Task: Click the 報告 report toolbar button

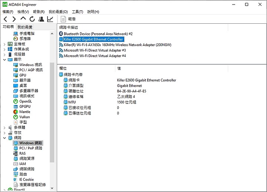Action: click(68, 19)
